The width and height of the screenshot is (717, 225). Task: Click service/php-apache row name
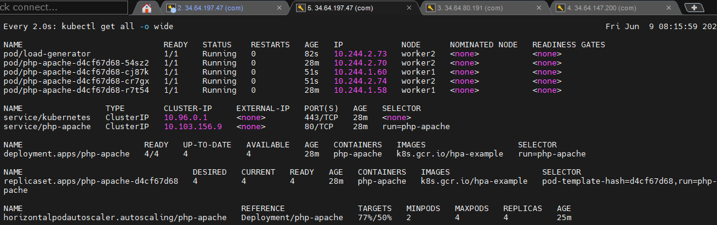(47, 127)
